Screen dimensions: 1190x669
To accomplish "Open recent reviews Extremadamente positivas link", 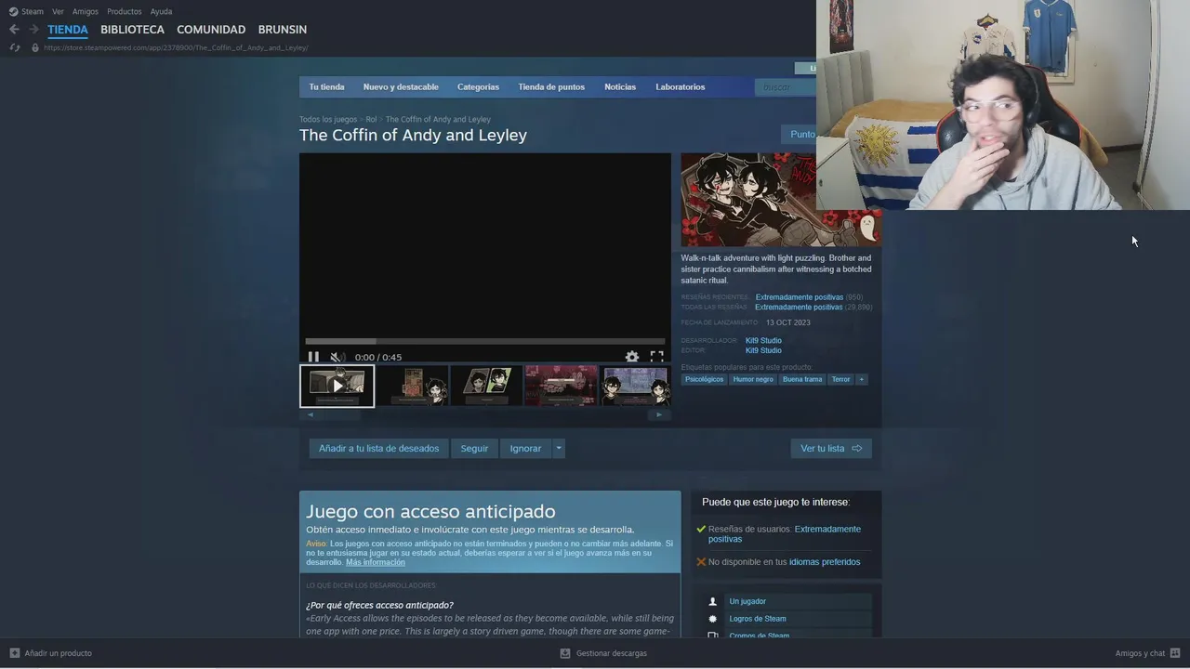I will [799, 297].
